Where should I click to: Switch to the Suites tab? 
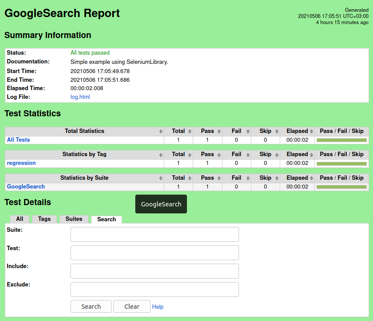pyautogui.click(x=74, y=219)
